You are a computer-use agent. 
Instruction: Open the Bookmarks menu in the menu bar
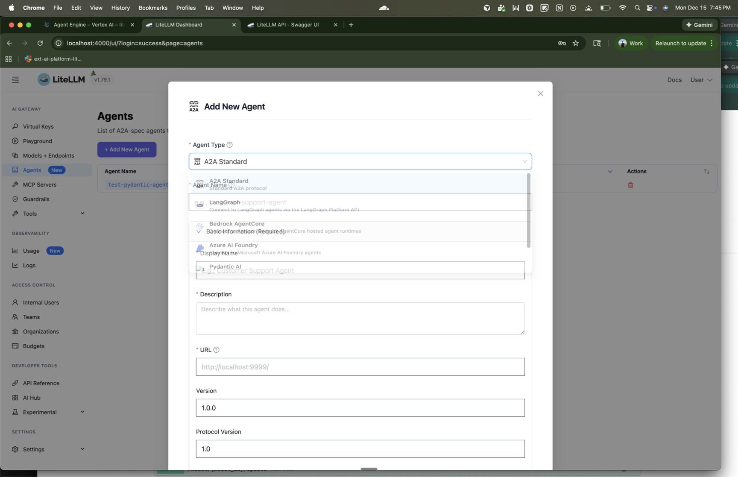point(153,8)
